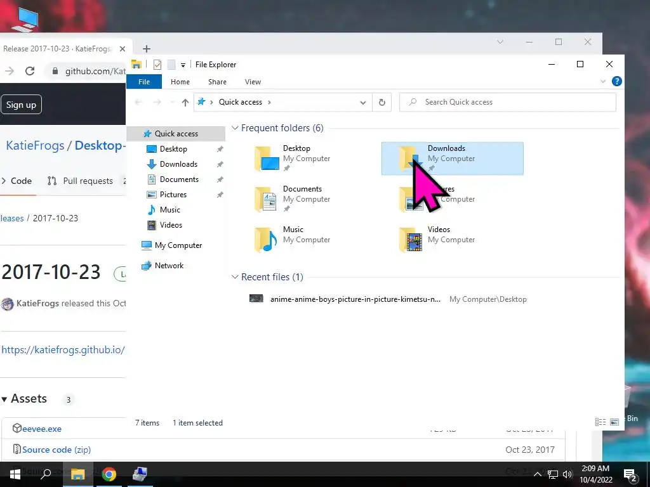Viewport: 650px width, 487px height.
Task: Open the katiefrogs.github.io link
Action: 63,350
